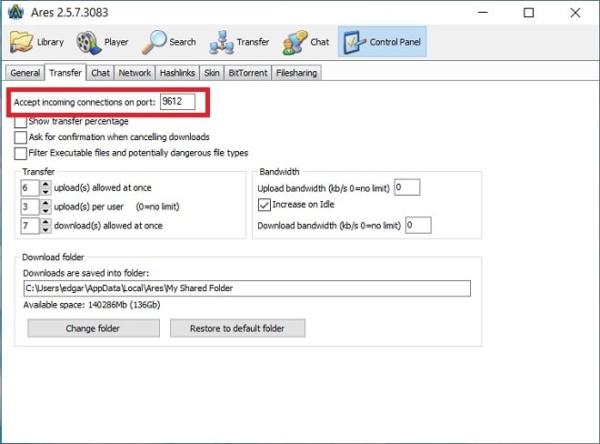The width and height of the screenshot is (600, 444).
Task: Open the Network tab
Action: pos(135,73)
